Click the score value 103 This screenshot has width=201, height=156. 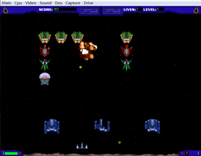(56, 9)
